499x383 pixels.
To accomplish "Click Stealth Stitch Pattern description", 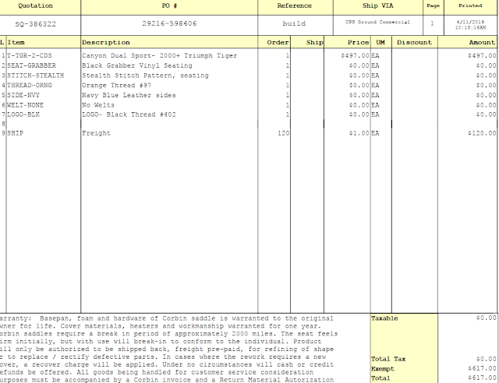I will [146, 76].
